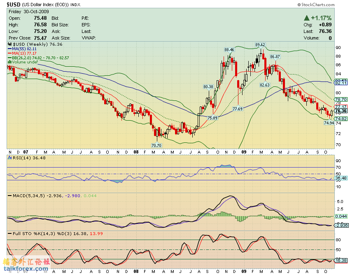The height and width of the screenshot is (275, 350).
Task: Click the 89.62 peak price annotation
Action: point(260,45)
